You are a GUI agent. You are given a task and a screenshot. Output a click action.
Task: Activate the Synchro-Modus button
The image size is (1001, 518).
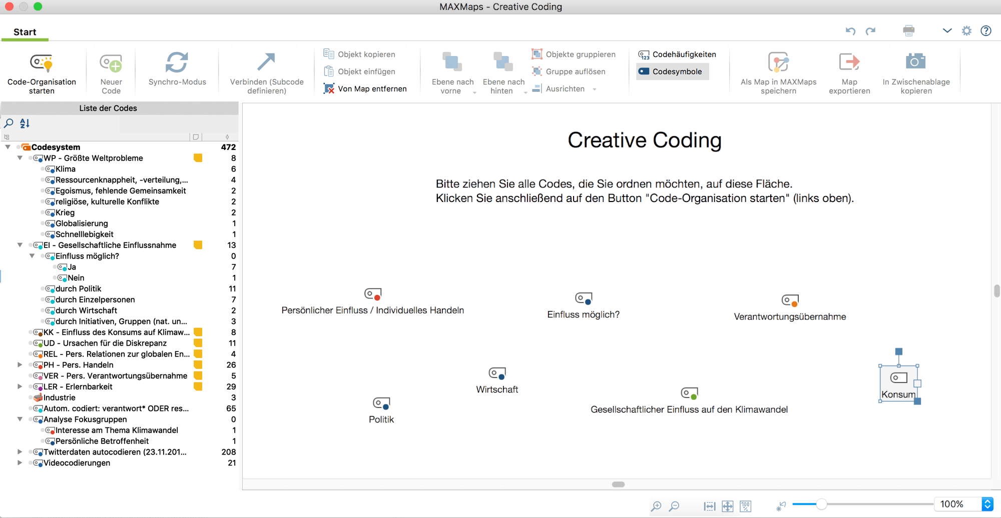(x=177, y=69)
